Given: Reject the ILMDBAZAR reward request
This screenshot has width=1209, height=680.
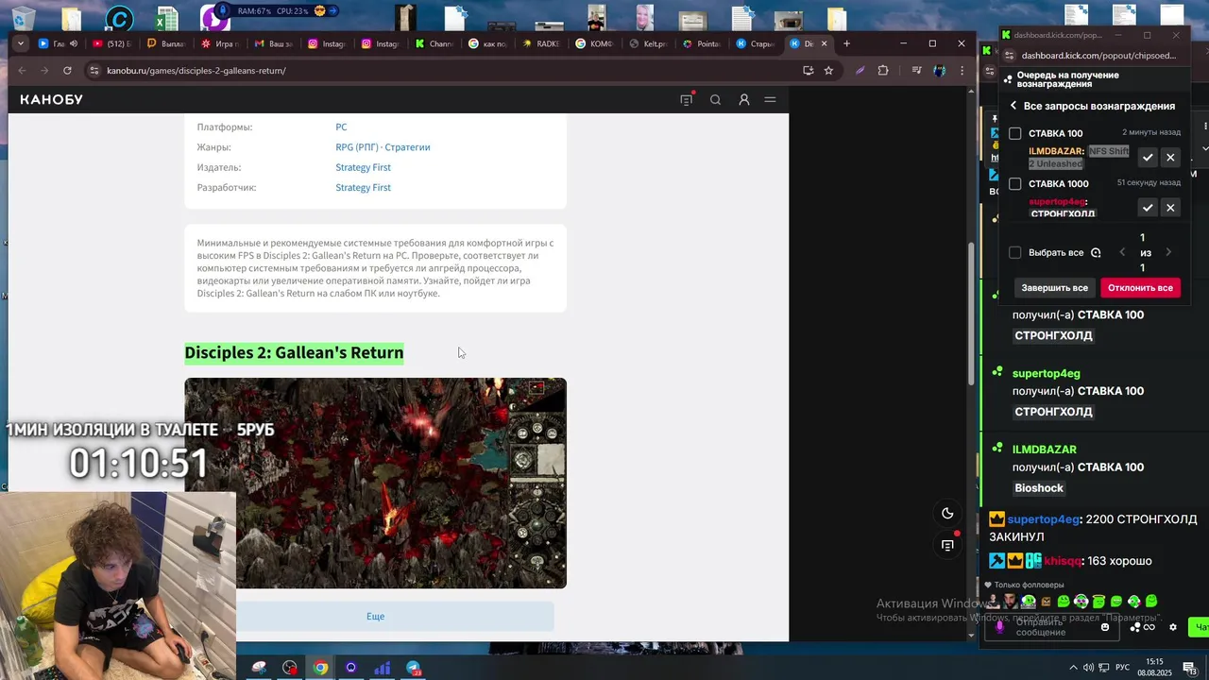Looking at the screenshot, I should (1170, 158).
